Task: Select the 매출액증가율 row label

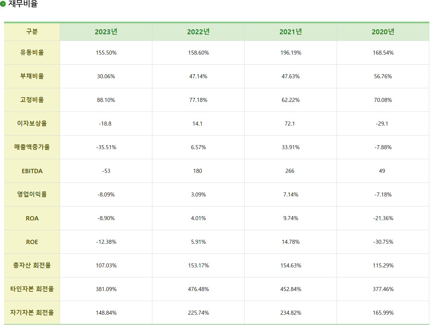Action: [x=32, y=147]
